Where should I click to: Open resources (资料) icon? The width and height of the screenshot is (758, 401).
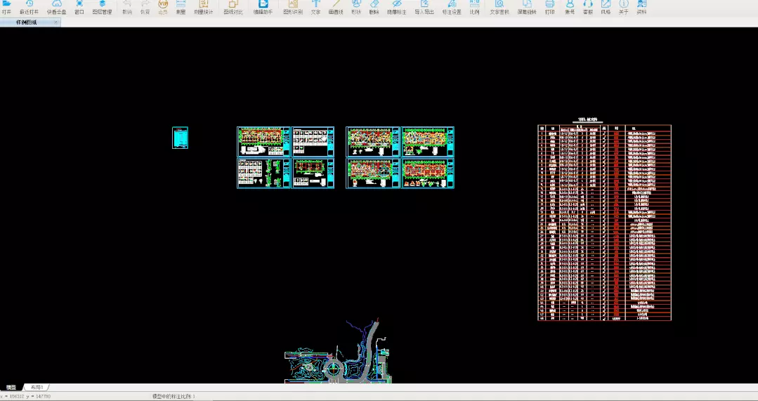(x=641, y=7)
